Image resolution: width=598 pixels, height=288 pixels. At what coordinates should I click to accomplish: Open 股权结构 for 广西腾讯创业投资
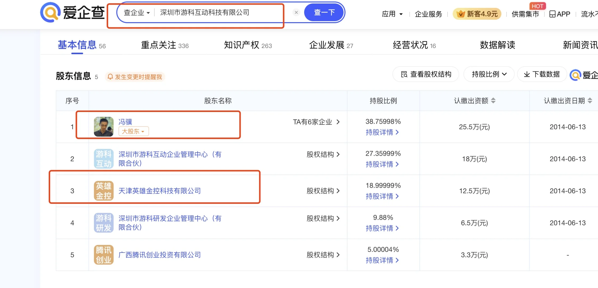tap(323, 255)
